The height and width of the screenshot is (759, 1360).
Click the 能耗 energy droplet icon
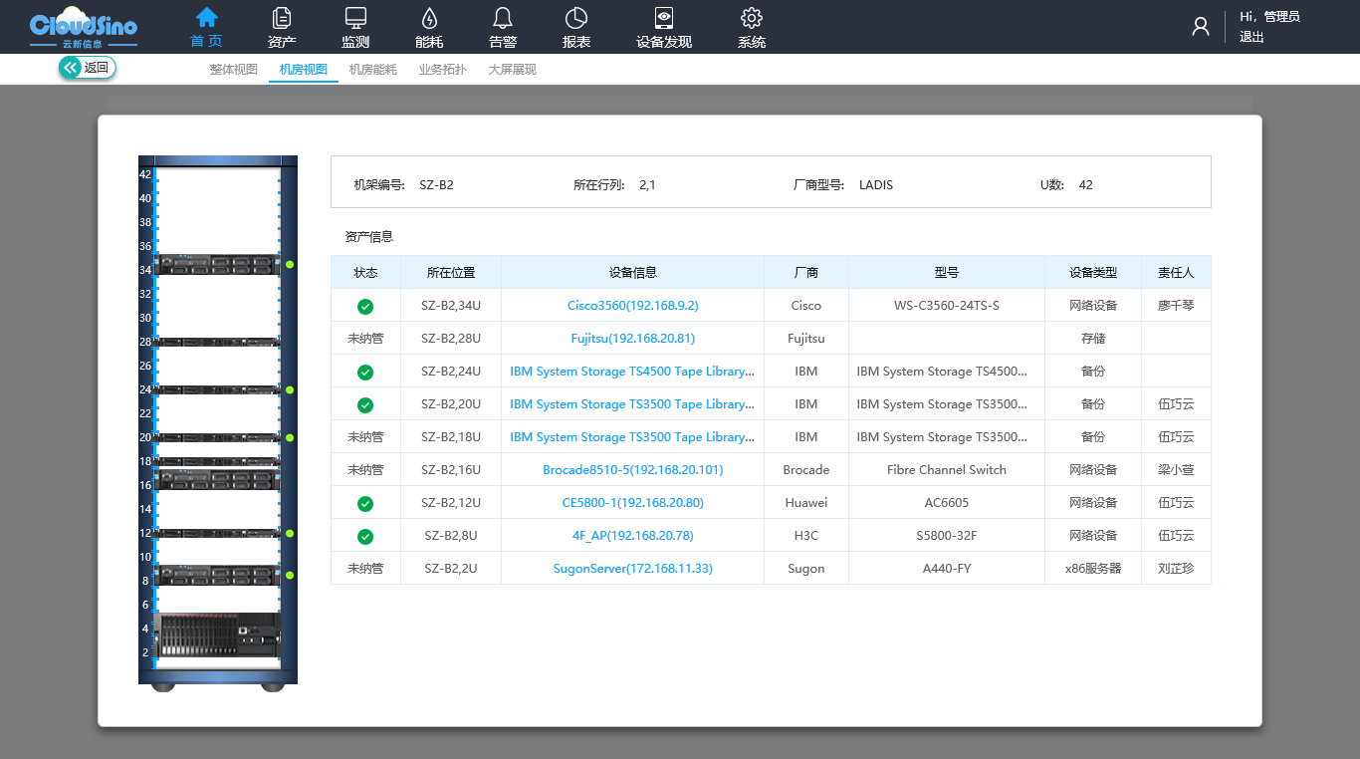(429, 18)
